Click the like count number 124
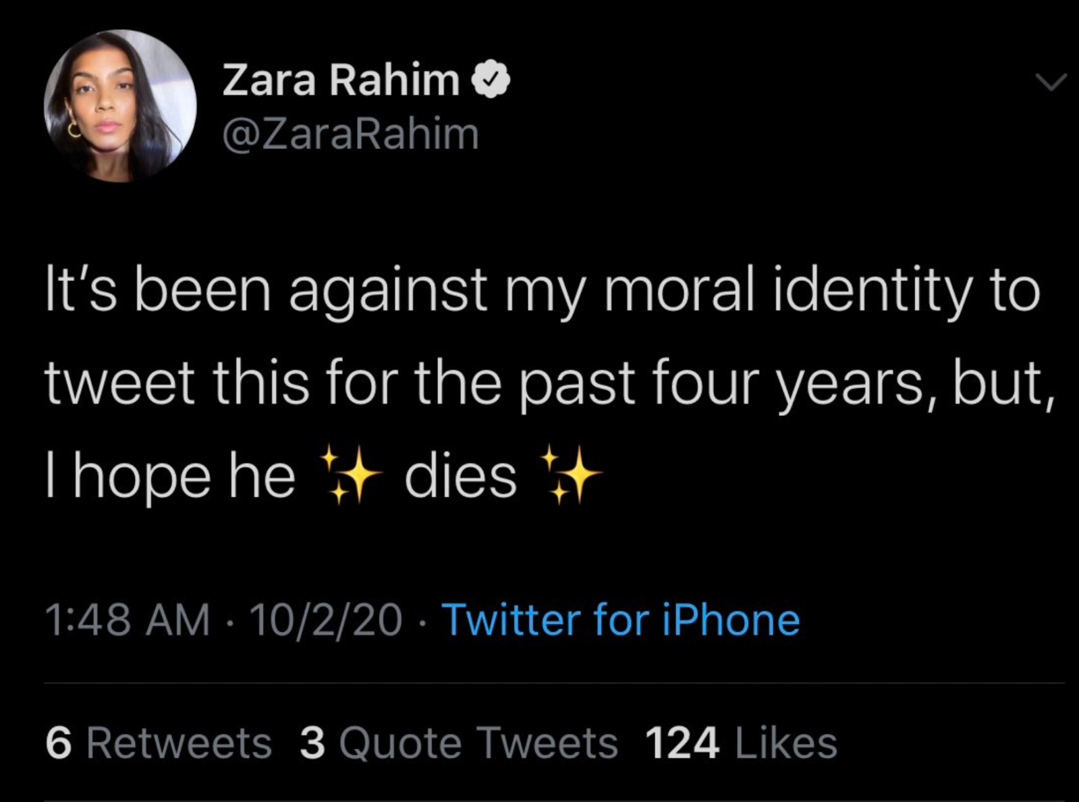This screenshot has width=1079, height=802. (682, 743)
